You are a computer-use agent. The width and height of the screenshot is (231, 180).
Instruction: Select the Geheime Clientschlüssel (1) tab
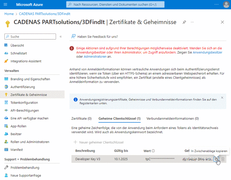[120, 118]
